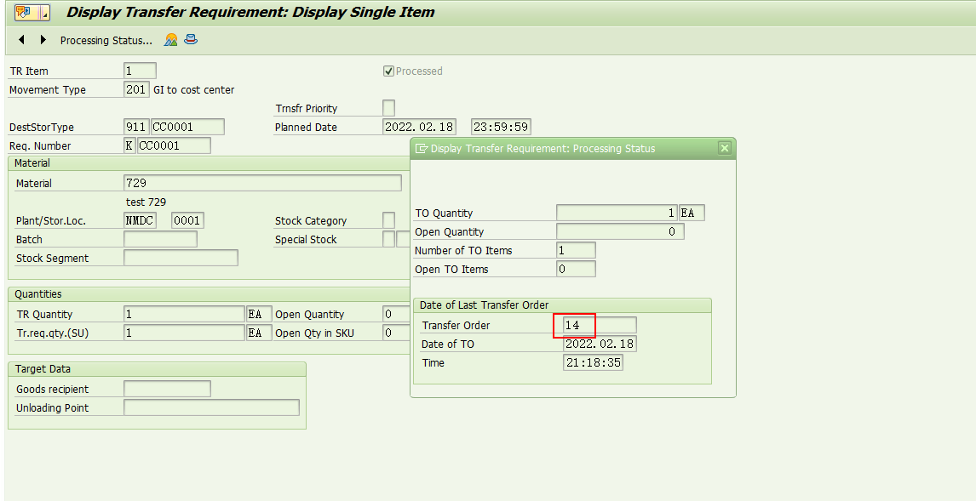Click the Planned Date field 2022.02.18
The image size is (976, 501).
(x=419, y=127)
